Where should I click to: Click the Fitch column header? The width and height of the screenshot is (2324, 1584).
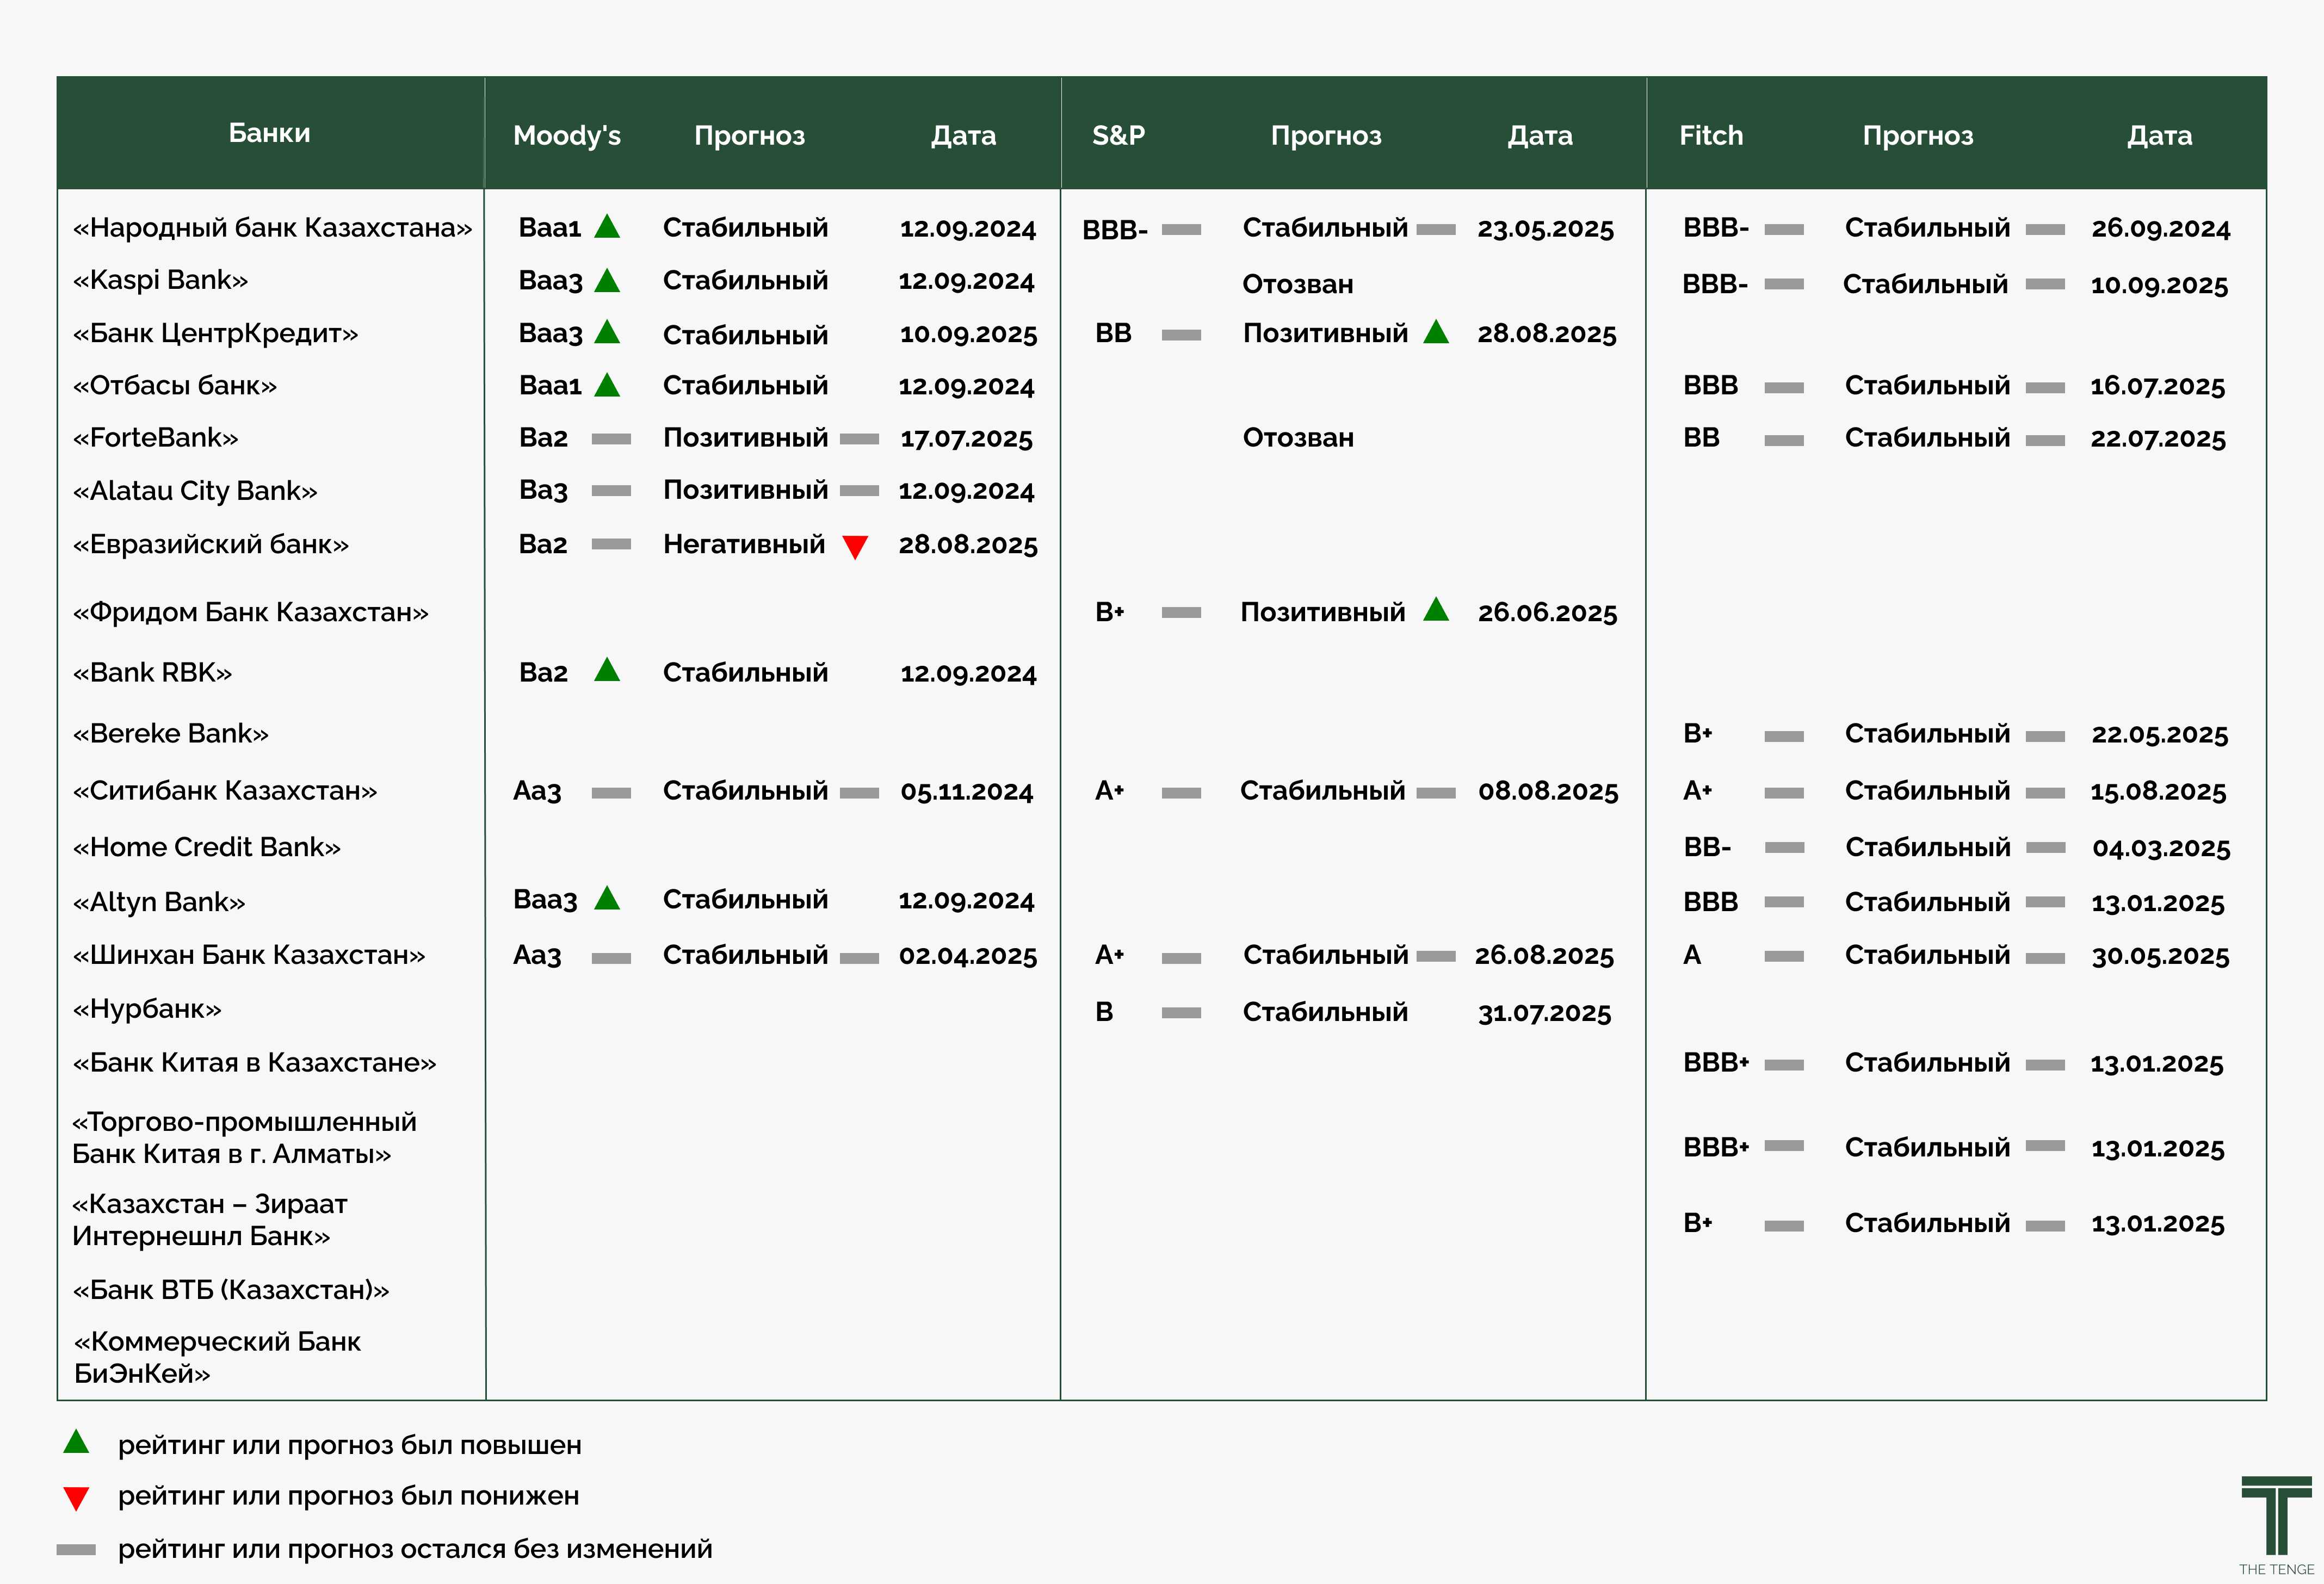tap(1711, 135)
